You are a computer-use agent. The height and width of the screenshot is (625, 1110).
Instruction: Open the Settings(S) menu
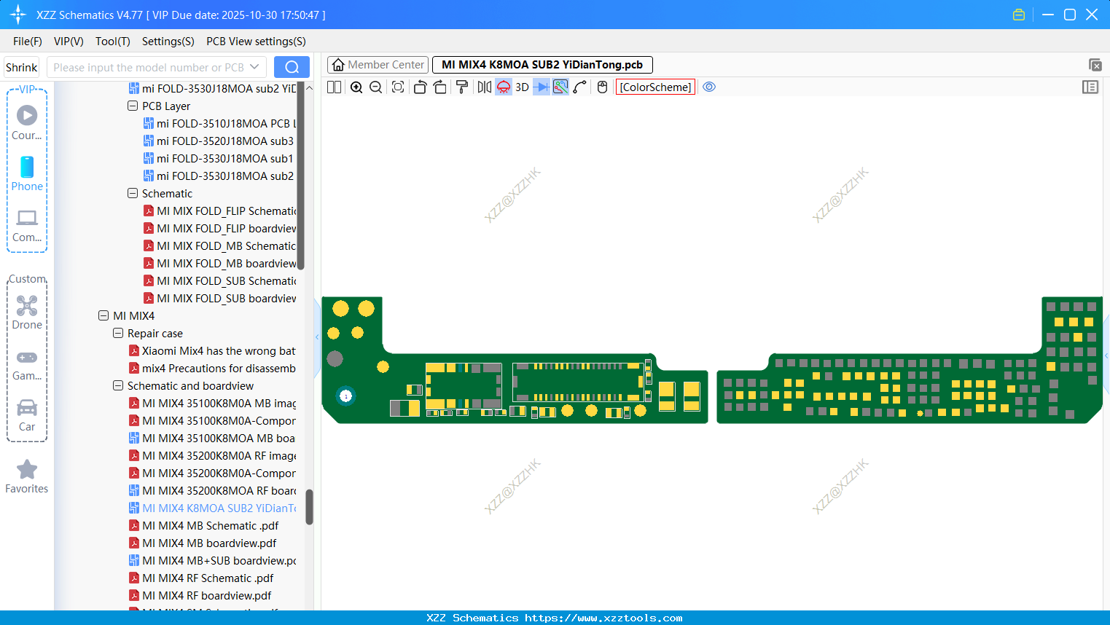[x=168, y=42]
